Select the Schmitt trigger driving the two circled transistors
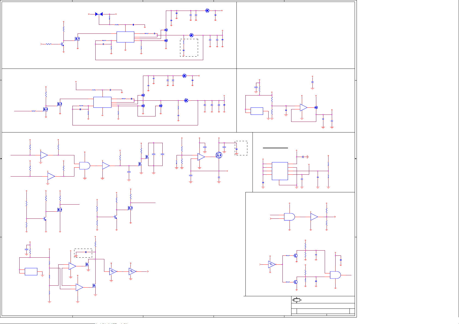The height and width of the screenshot is (324, 459). (272, 264)
